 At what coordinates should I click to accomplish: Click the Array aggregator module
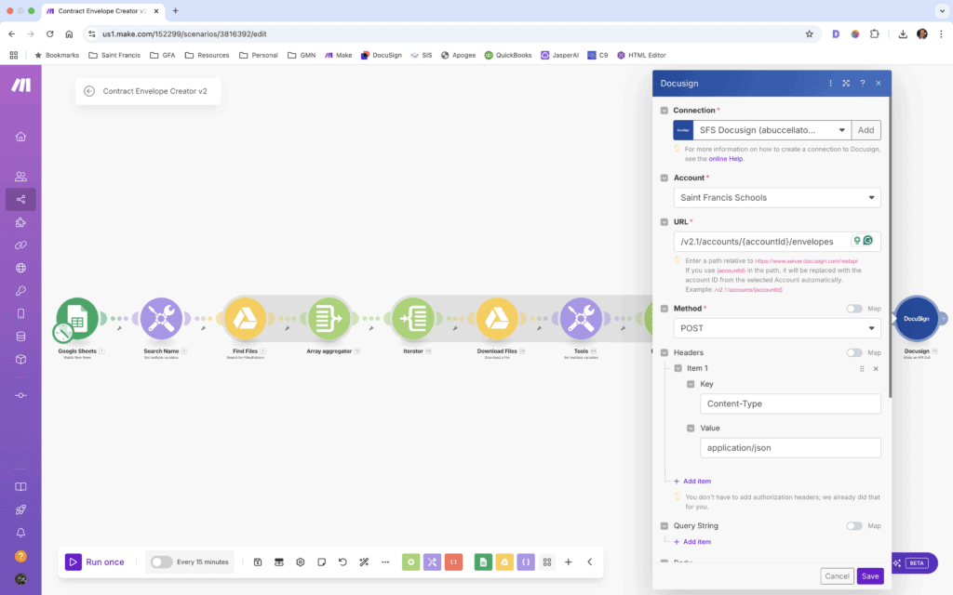(x=329, y=318)
